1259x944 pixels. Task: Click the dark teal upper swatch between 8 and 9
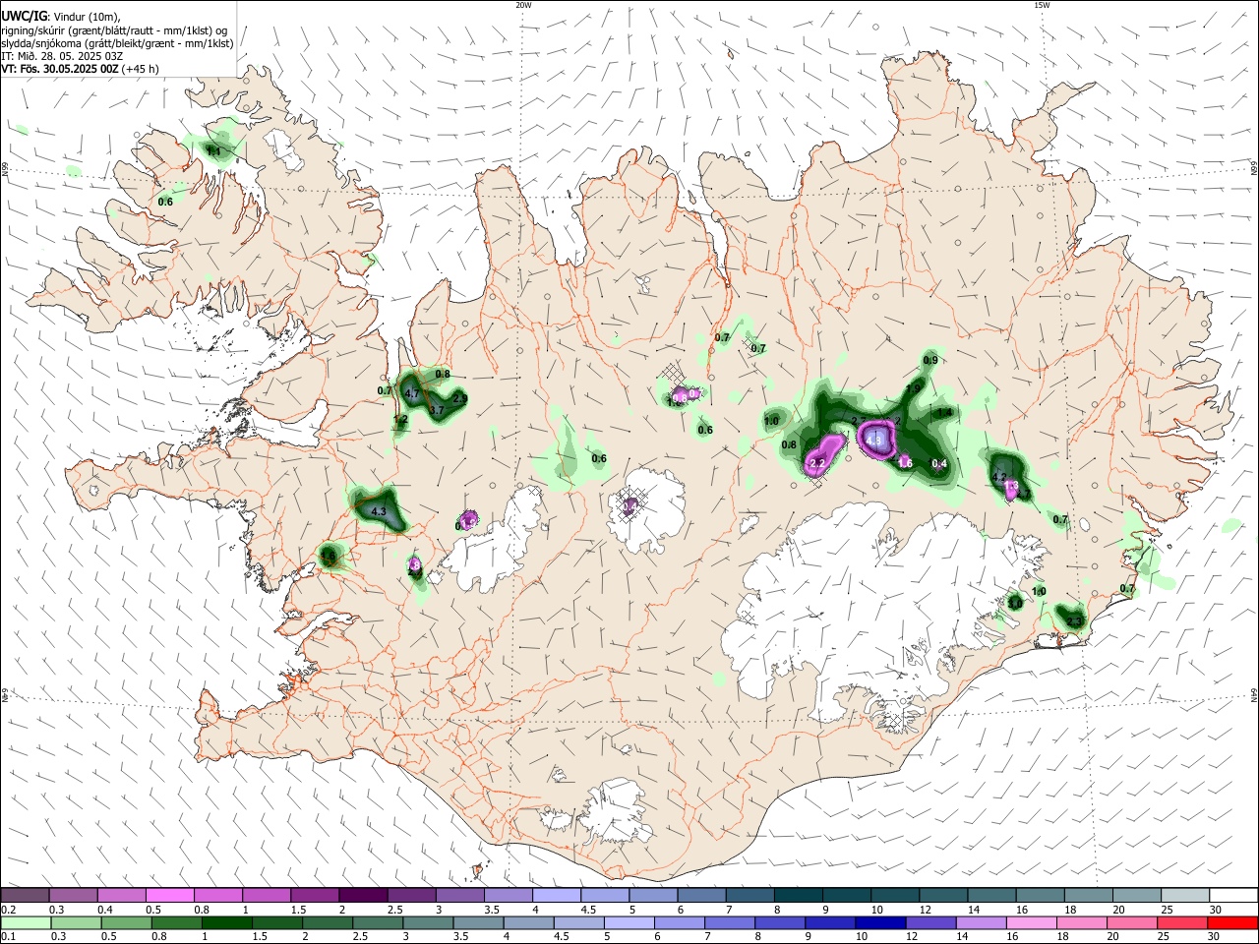pyautogui.click(x=797, y=895)
